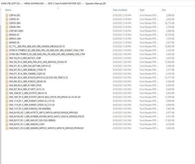The height and width of the screenshot is (164, 195).
Task: Click icon of OM_1114_R1.3 GTS20-33 file
Action: [x=7, y=105]
